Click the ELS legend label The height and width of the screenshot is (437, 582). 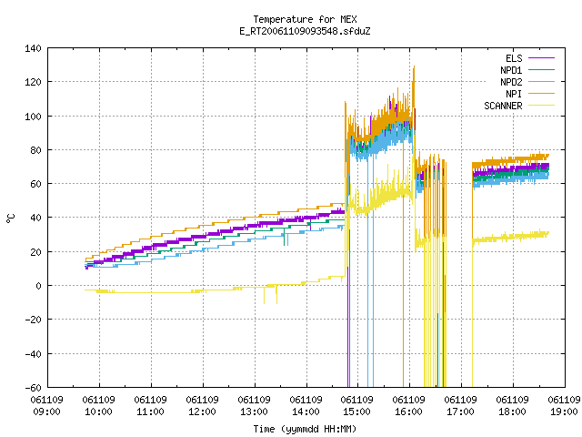click(514, 58)
